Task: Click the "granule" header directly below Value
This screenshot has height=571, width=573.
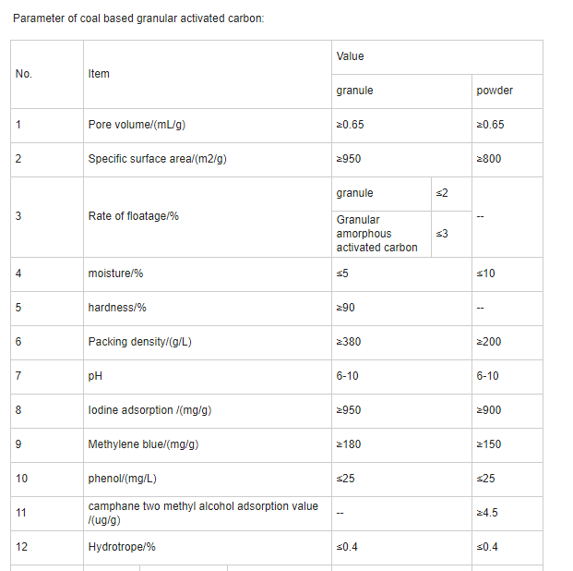Action: [355, 91]
